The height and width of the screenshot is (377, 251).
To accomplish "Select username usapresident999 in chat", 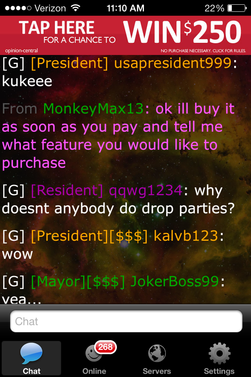I will click(x=173, y=64).
